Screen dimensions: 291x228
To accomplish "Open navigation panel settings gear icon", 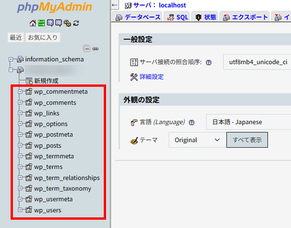I will click(67, 23).
